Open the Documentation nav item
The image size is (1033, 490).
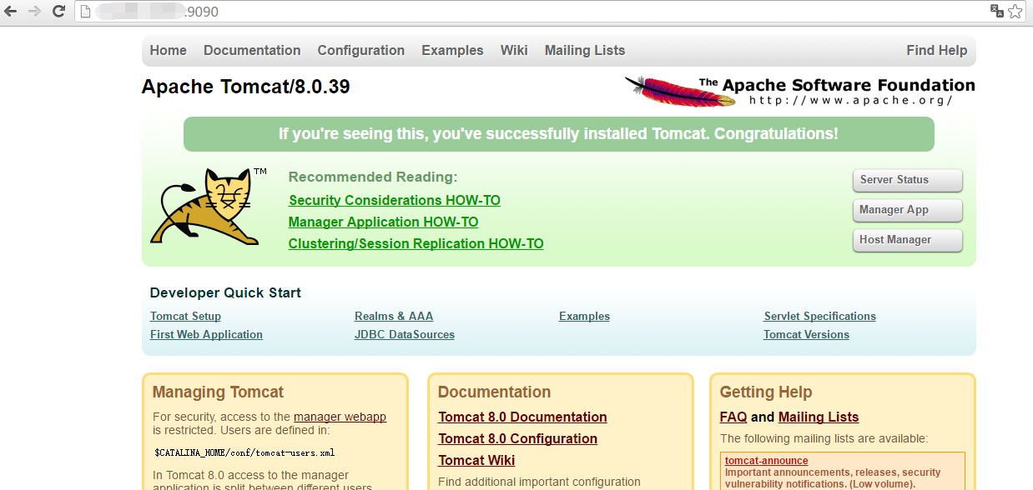[252, 50]
